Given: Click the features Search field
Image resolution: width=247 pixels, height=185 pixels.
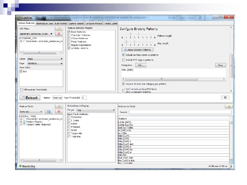Looking at the screenshot, I should [x=180, y=112].
